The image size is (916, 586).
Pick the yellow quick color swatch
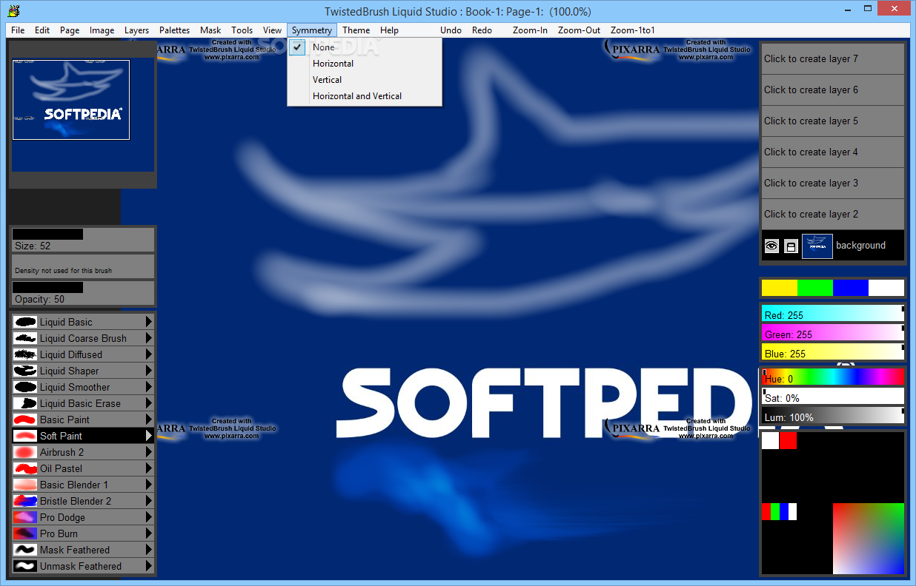pyautogui.click(x=780, y=288)
